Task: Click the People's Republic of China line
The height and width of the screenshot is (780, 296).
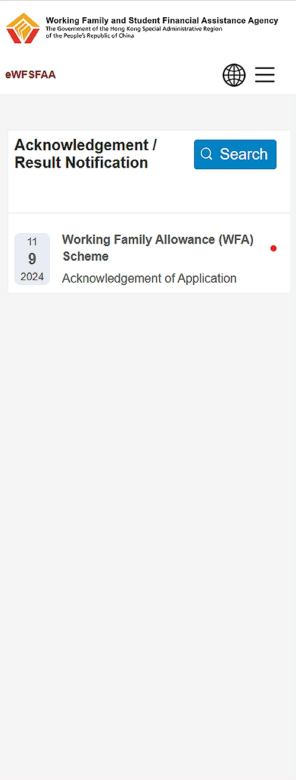Action: point(90,36)
